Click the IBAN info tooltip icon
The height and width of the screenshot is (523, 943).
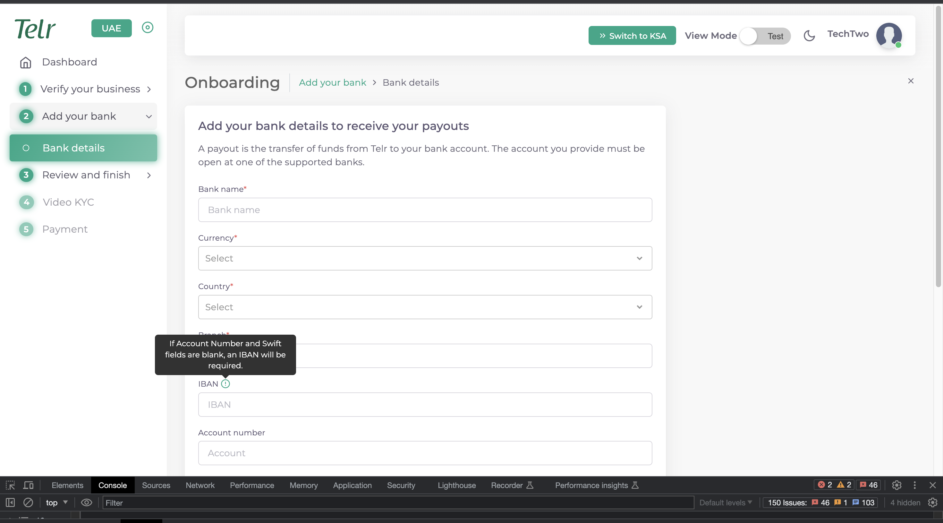click(225, 384)
